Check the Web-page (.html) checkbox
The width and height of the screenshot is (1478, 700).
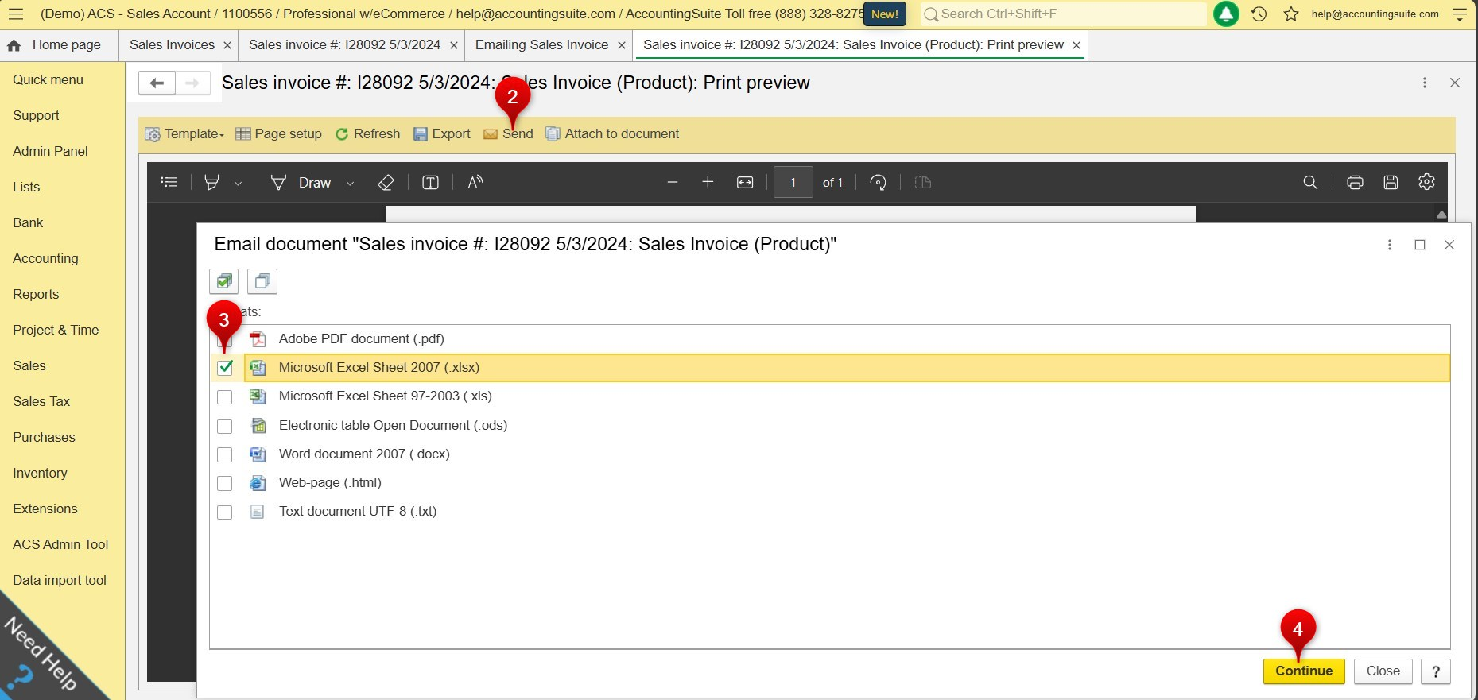[x=225, y=483]
